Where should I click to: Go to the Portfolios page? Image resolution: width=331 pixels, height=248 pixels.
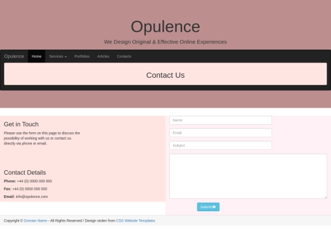(82, 56)
